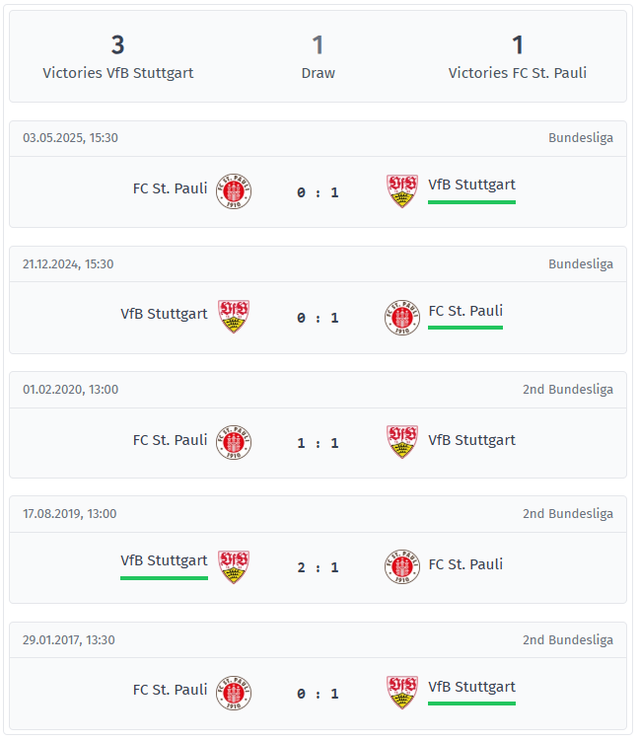
Task: Open VfB Stuttgart team name in 03.05.2025 match
Action: 471,185
